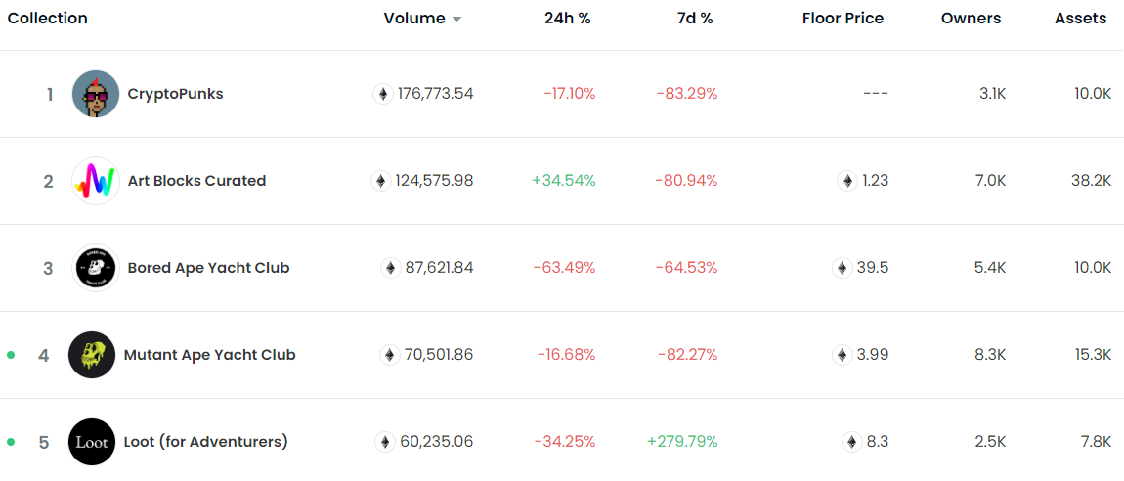Click the Loot collection logo icon
This screenshot has height=481, width=1124.
tap(92, 442)
